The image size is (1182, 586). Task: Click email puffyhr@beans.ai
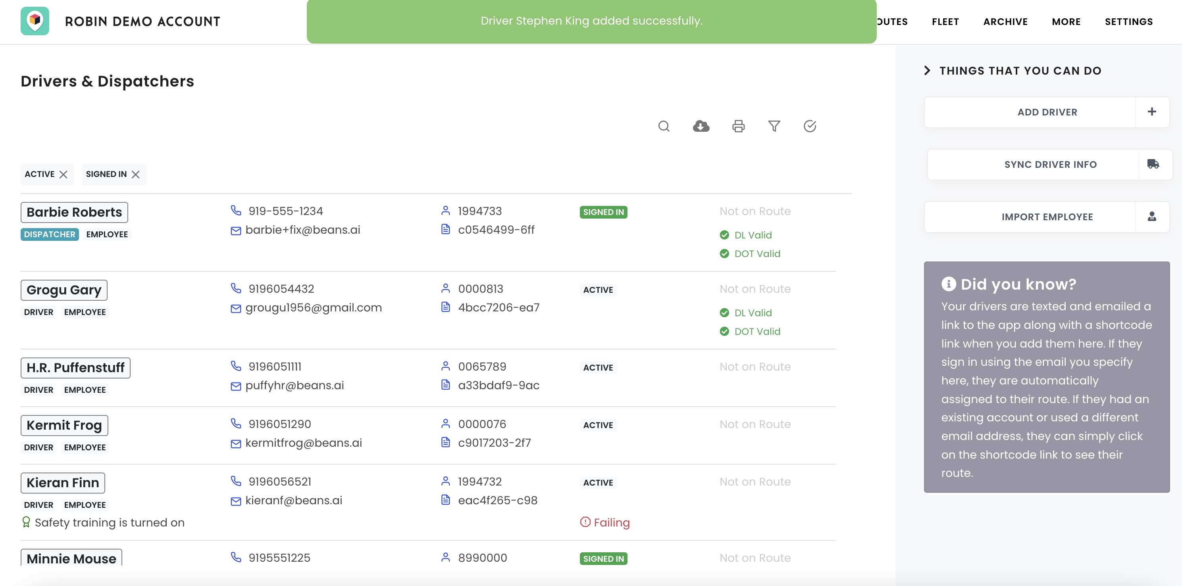(x=295, y=386)
